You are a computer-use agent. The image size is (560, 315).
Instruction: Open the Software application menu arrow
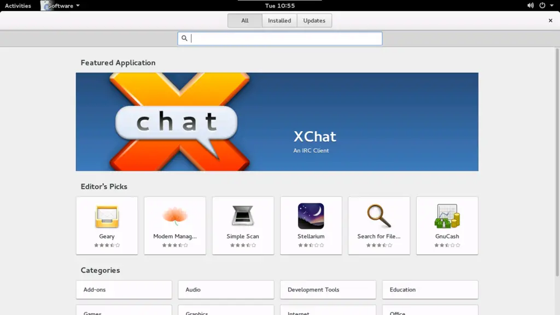coord(78,5)
